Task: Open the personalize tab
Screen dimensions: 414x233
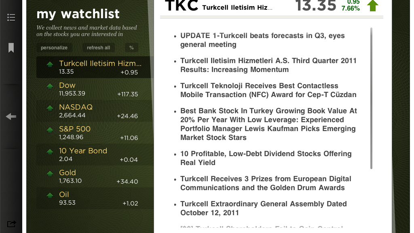Action: [x=54, y=47]
